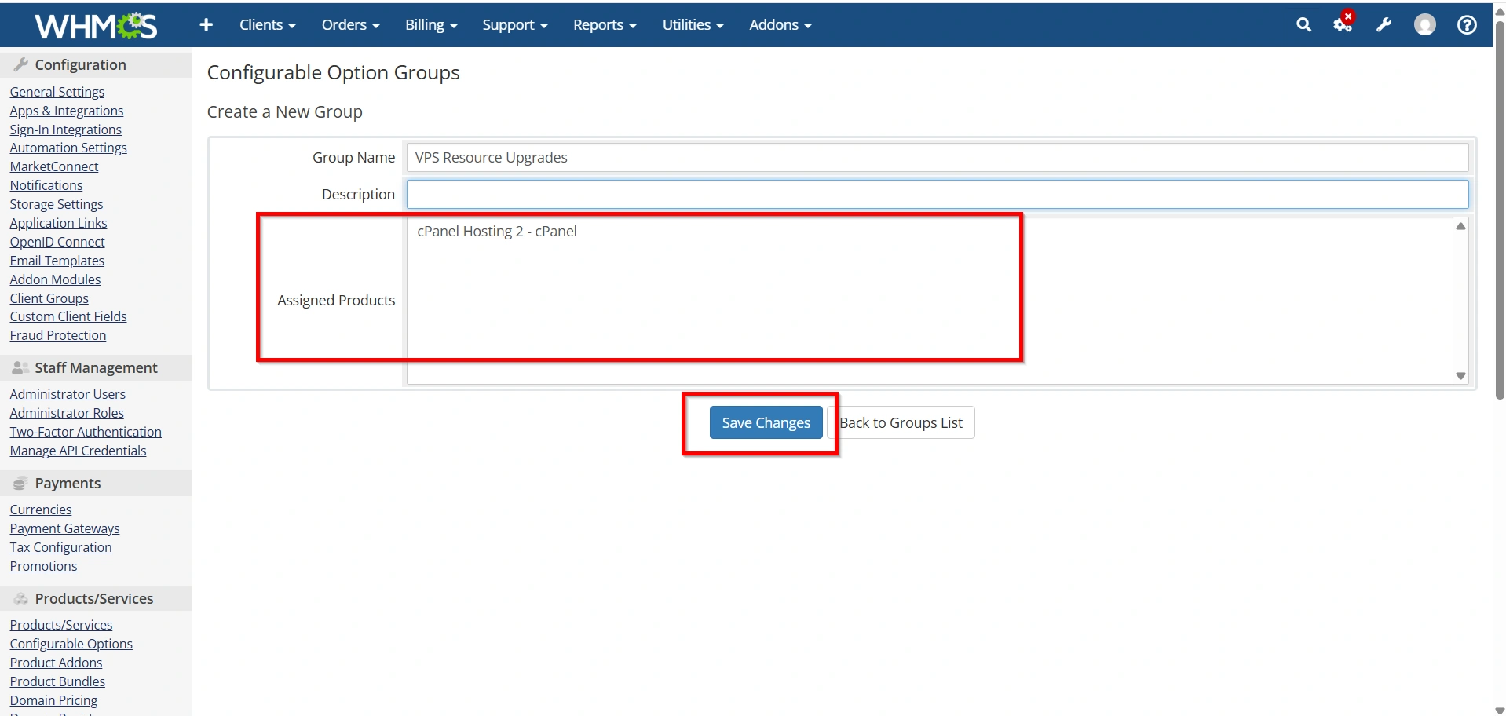Click products list scroll down arrow
The width and height of the screenshot is (1506, 716).
coord(1460,376)
